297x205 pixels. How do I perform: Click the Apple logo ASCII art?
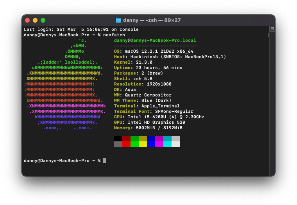click(x=65, y=84)
